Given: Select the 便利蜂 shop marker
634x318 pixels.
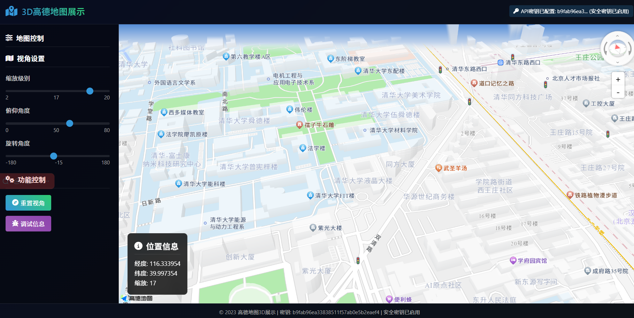Looking at the screenshot, I should tap(389, 299).
